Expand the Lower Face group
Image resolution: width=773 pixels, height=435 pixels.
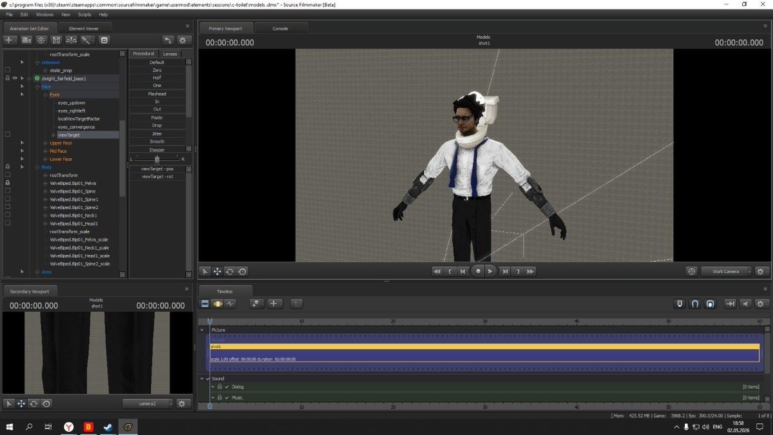tap(46, 159)
